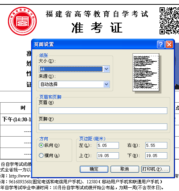This screenshot has height=191, width=179.
Task: Click the 自动选择 source combo box
Action: tap(74, 84)
